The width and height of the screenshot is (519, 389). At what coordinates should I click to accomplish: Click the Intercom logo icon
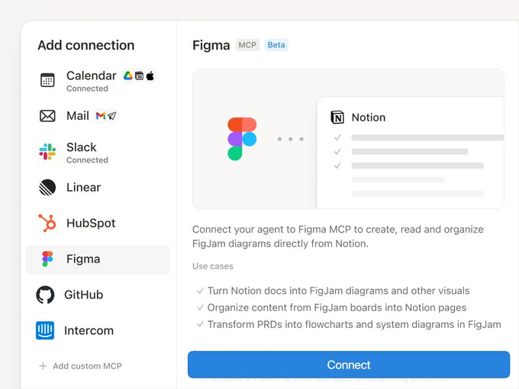(46, 330)
